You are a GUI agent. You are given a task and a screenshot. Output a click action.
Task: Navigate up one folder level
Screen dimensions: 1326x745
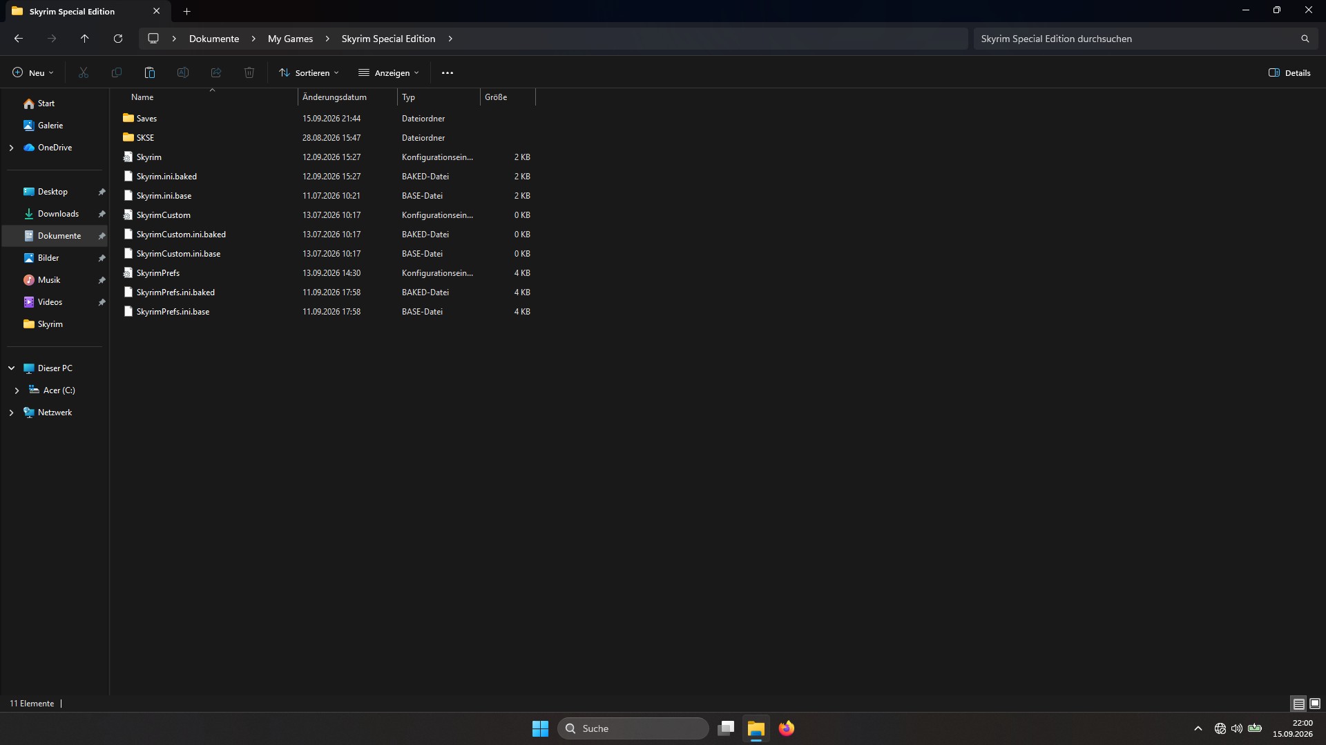(85, 39)
